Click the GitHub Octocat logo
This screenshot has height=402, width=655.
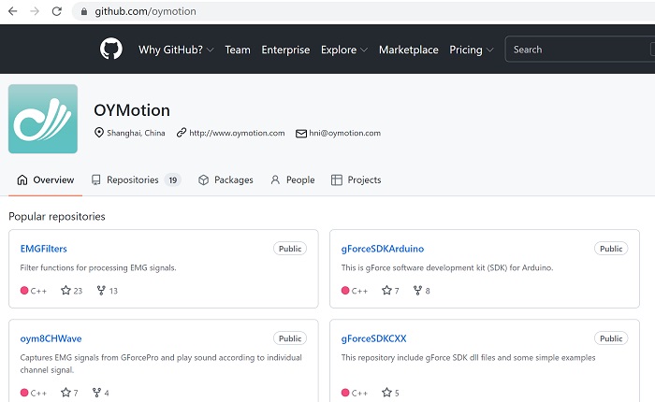pyautogui.click(x=111, y=49)
